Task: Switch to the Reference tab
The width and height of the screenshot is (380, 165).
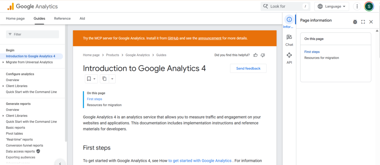Action: (x=62, y=18)
